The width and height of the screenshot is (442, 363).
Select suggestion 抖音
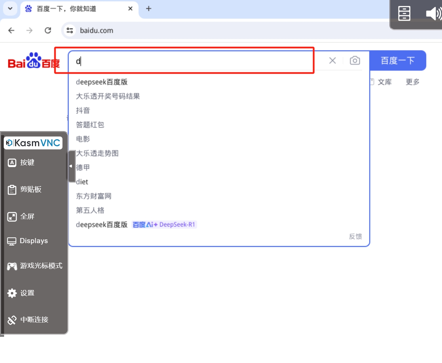tap(83, 110)
